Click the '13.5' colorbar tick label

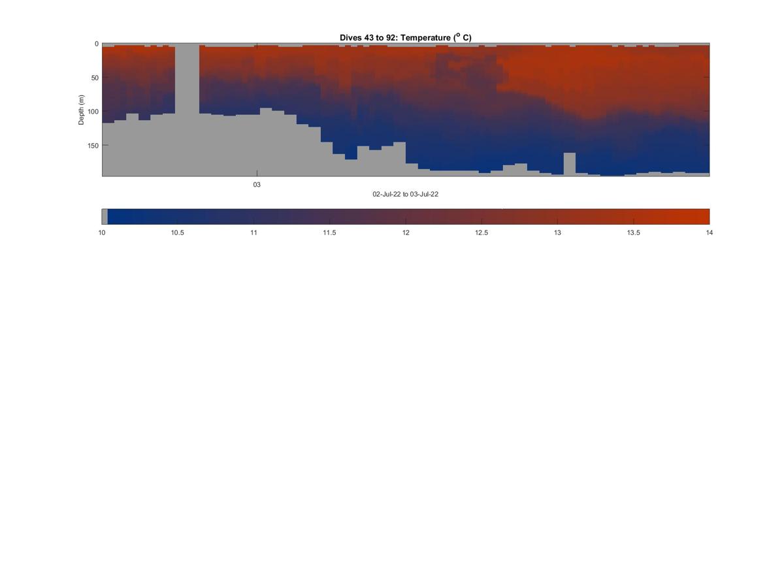(633, 233)
